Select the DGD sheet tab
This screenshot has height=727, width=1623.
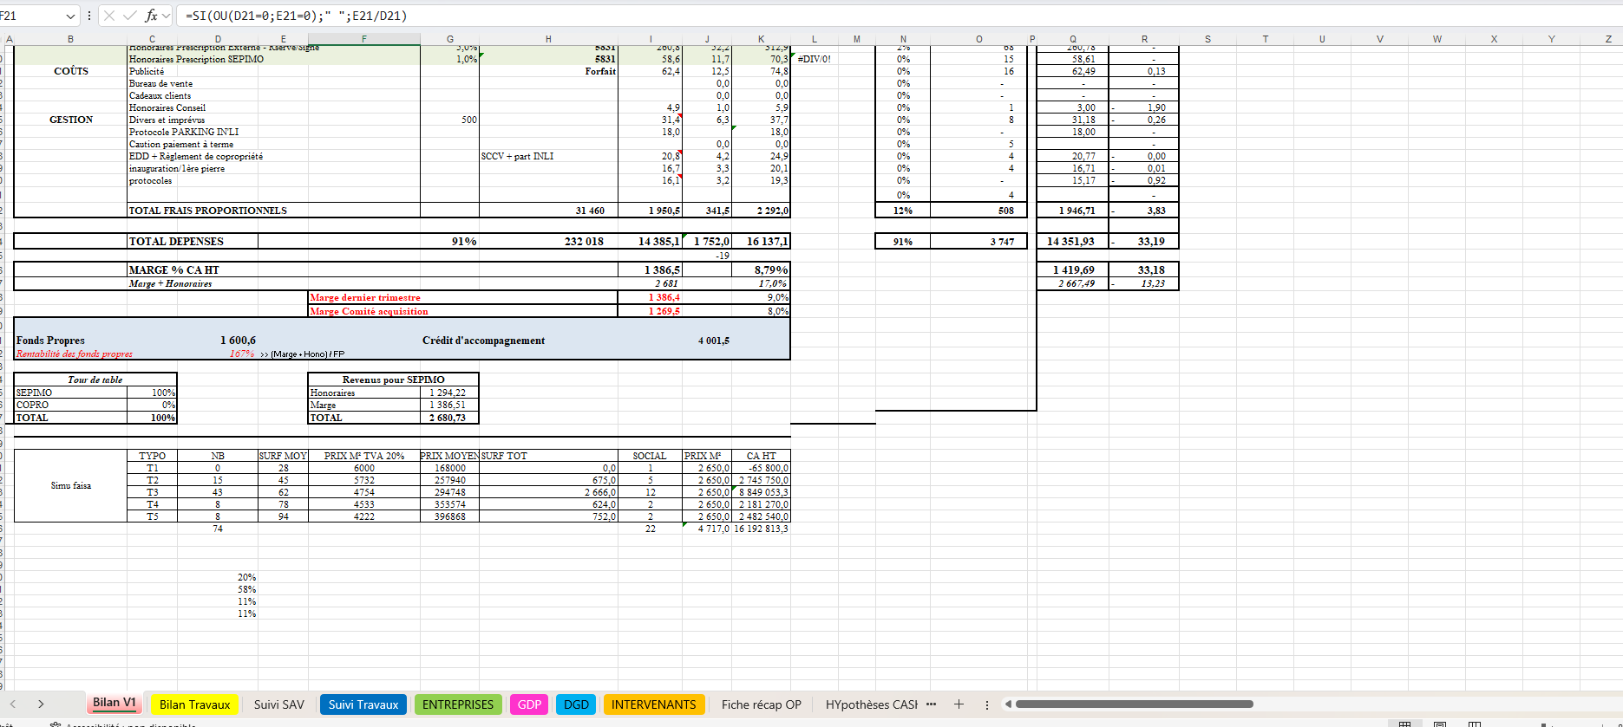pyautogui.click(x=576, y=704)
